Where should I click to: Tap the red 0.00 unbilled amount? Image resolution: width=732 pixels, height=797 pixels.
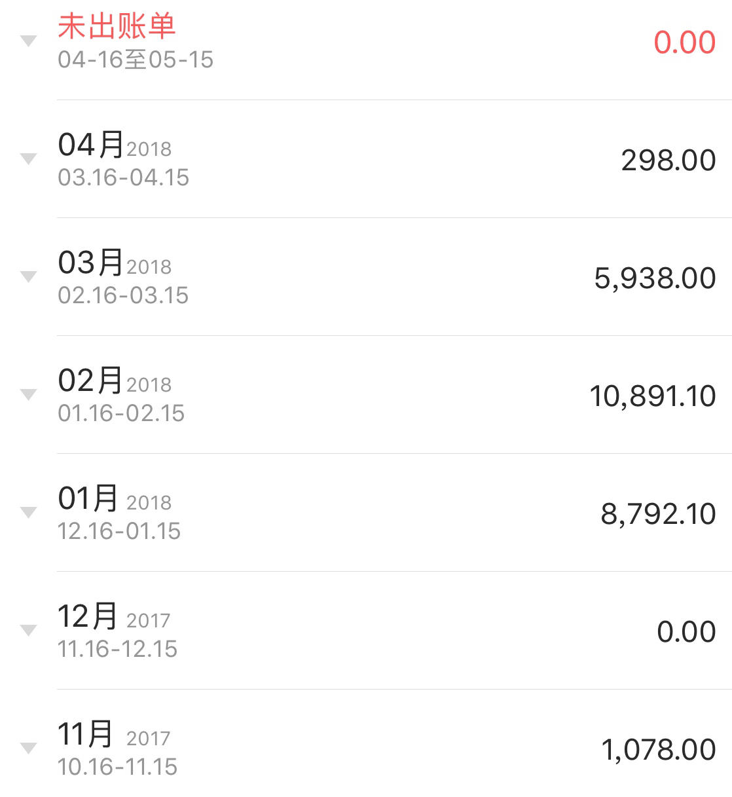[685, 43]
